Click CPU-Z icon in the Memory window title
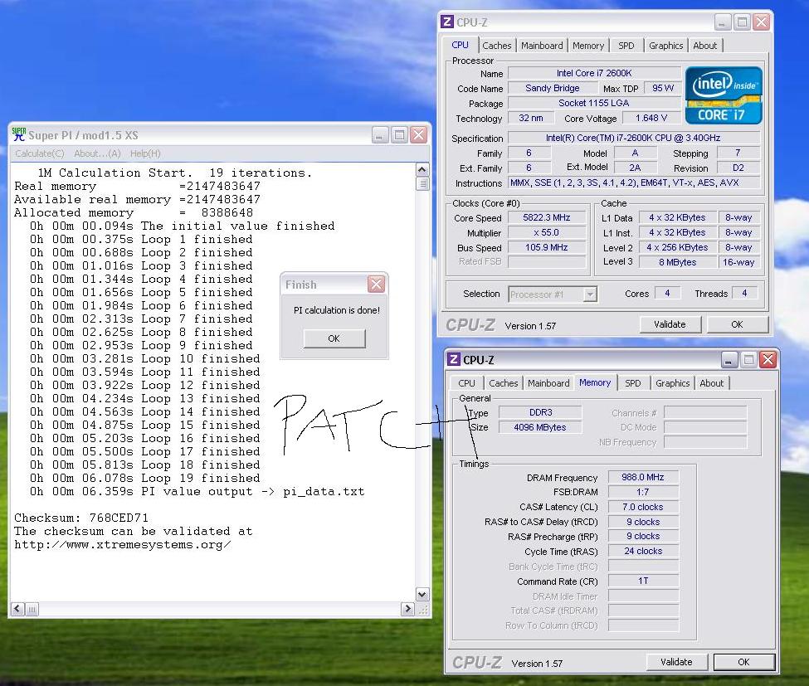Screen dimensions: 809x686 coord(454,360)
